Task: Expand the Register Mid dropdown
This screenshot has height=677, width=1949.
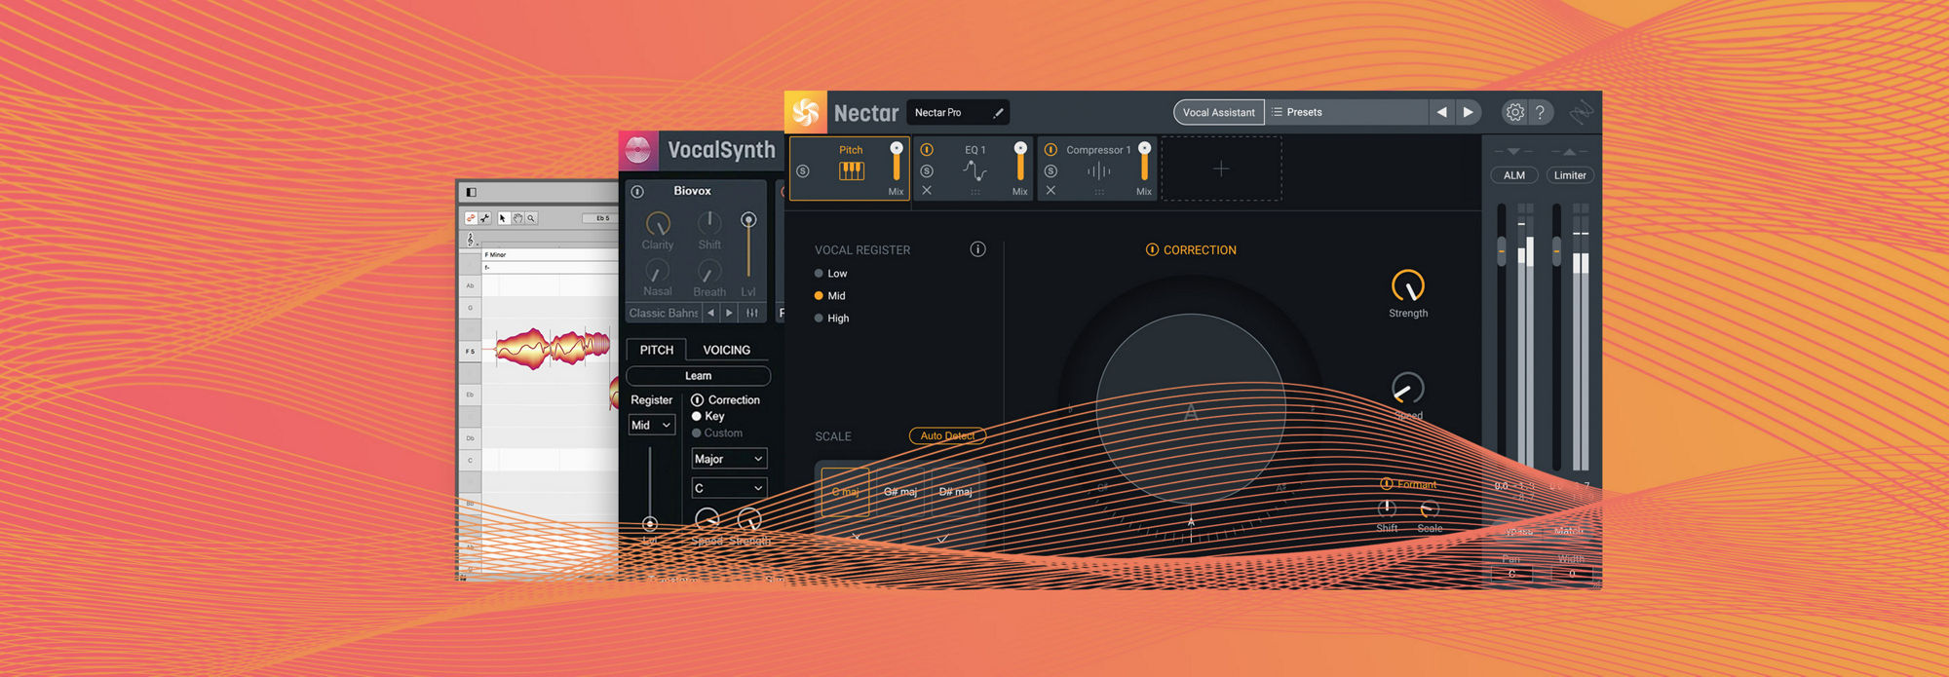Action: (x=651, y=425)
